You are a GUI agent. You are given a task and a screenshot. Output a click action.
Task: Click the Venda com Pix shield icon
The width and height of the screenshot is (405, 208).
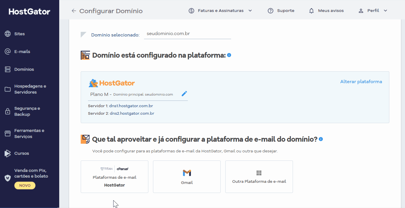tap(8, 178)
